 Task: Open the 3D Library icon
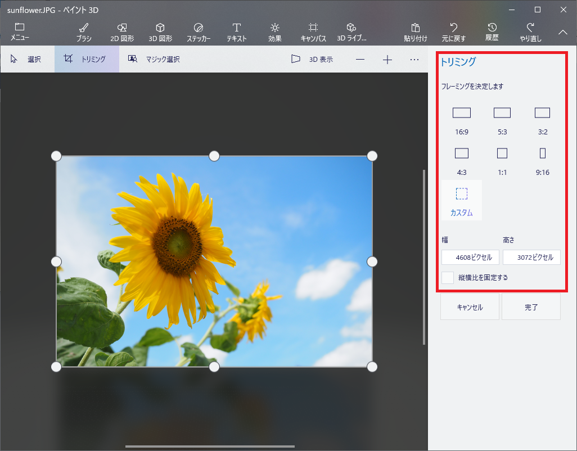pos(351,31)
